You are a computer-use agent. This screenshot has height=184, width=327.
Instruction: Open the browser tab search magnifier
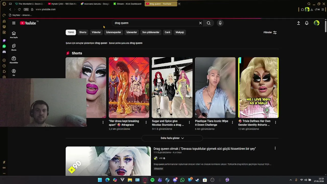point(309,4)
